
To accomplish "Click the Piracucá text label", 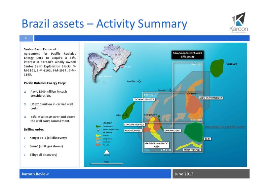I will coord(231,64).
